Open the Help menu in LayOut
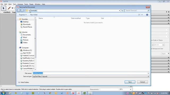Screen dimensions: 170x95 (x=43, y=4)
